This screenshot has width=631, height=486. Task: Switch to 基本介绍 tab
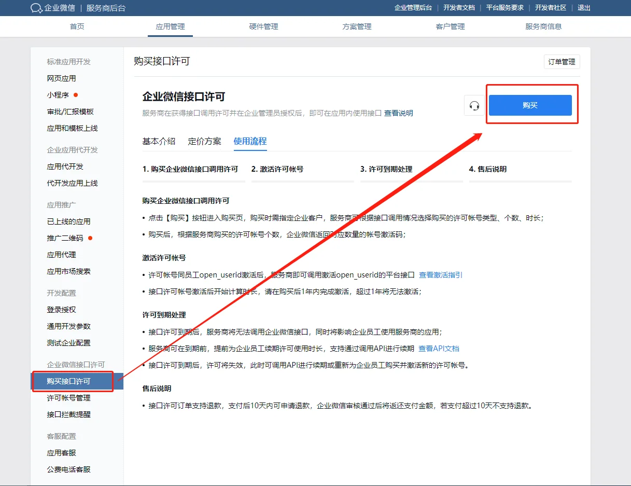tap(159, 141)
